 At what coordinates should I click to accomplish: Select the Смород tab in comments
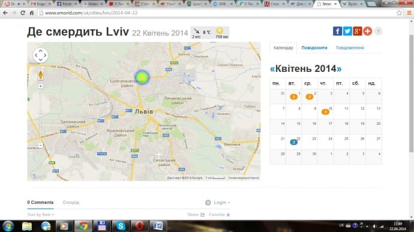click(71, 203)
